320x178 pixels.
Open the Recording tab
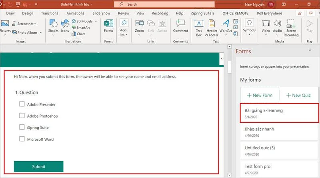(160, 13)
